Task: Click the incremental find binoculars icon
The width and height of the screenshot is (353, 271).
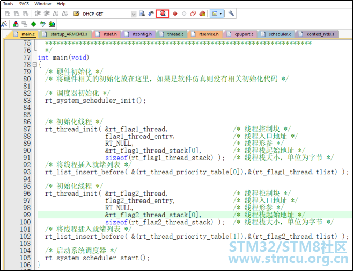Action: [151, 14]
